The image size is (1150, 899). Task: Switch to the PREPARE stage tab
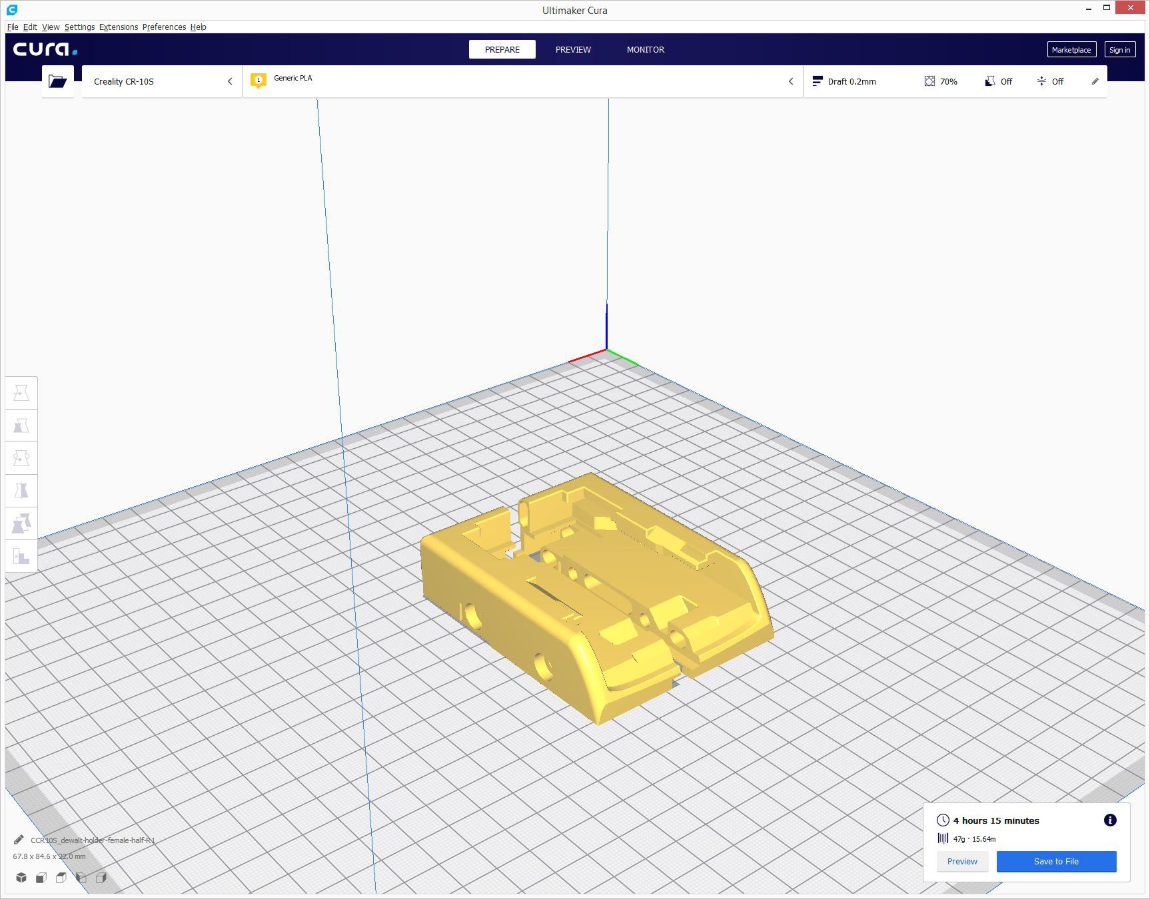click(502, 49)
